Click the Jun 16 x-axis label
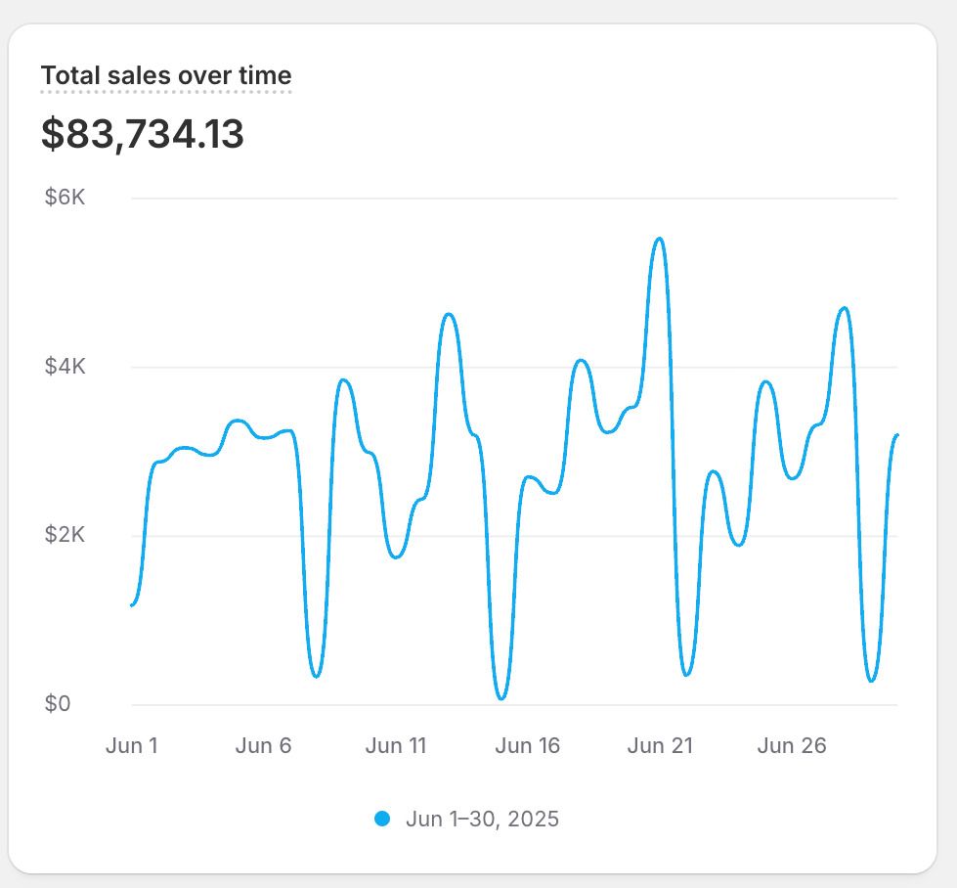Image resolution: width=957 pixels, height=888 pixels. point(527,745)
